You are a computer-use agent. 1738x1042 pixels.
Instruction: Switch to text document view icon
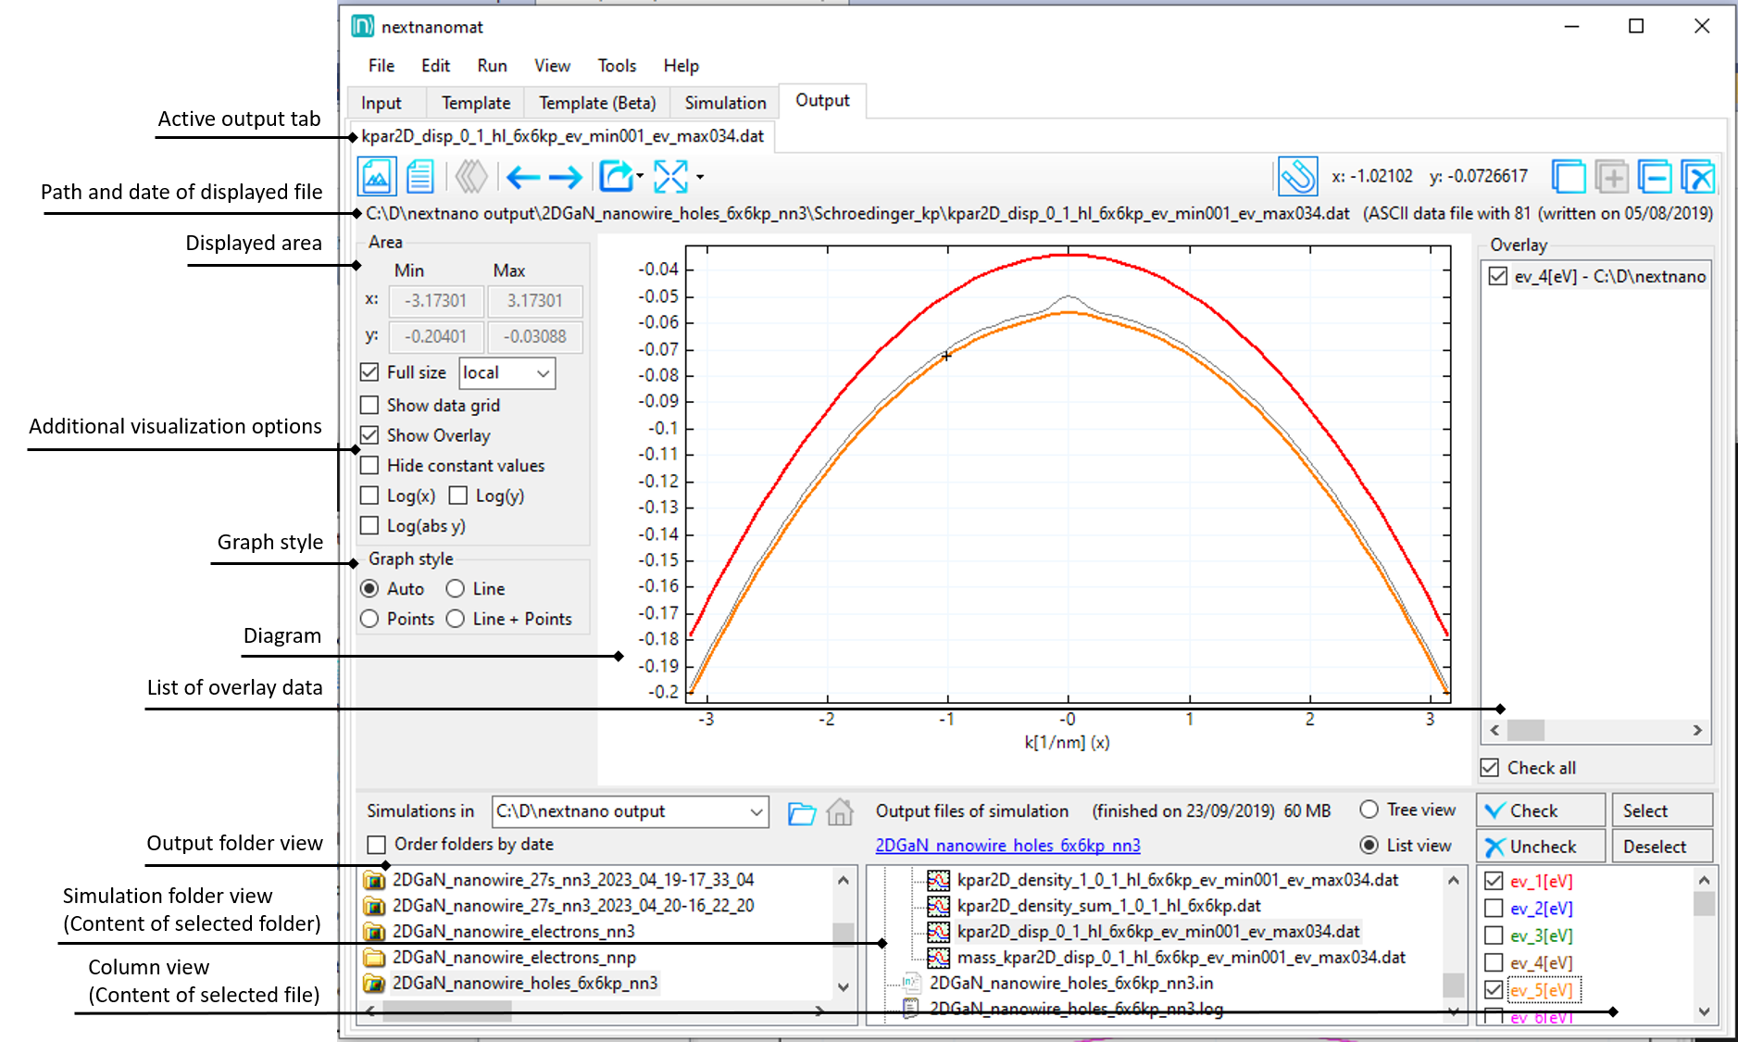[420, 176]
